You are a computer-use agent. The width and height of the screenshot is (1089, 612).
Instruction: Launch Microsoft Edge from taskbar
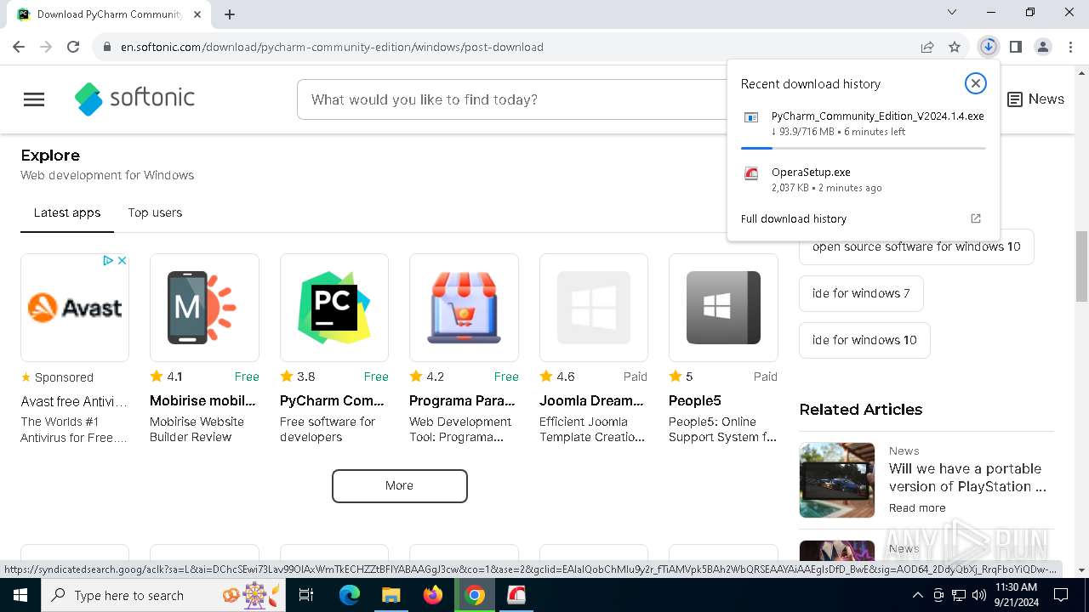(350, 595)
